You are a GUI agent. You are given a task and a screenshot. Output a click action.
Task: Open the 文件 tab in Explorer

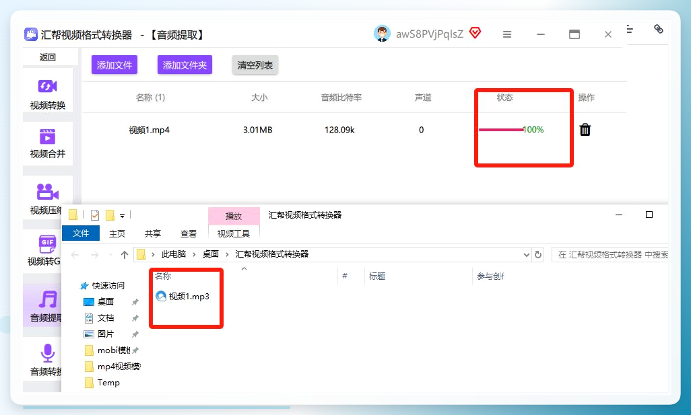(x=81, y=233)
